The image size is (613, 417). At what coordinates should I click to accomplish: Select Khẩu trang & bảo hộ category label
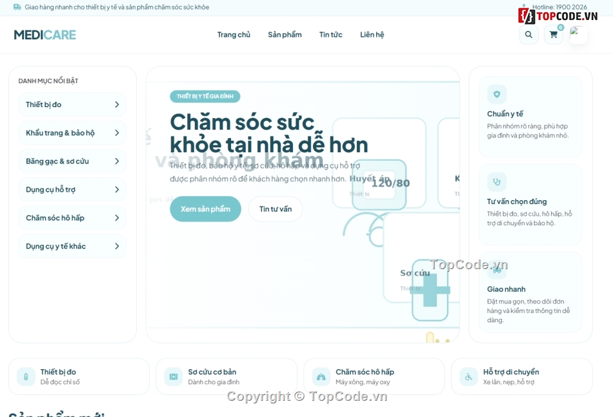tap(60, 133)
